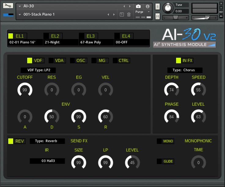Click the envelope S sustain knob
Image resolution: width=225 pixels, height=187 pixels.
79,117
